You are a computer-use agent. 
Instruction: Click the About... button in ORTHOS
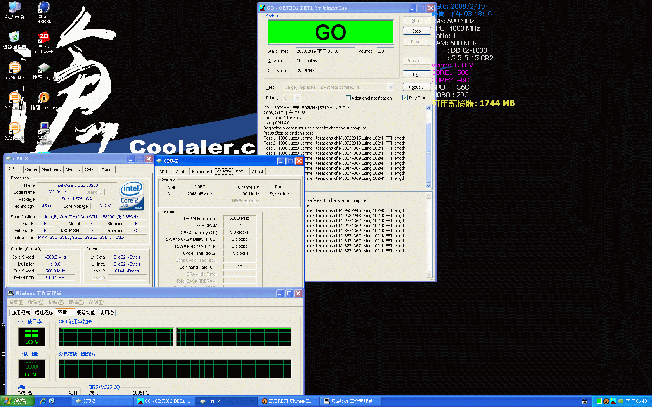click(416, 87)
